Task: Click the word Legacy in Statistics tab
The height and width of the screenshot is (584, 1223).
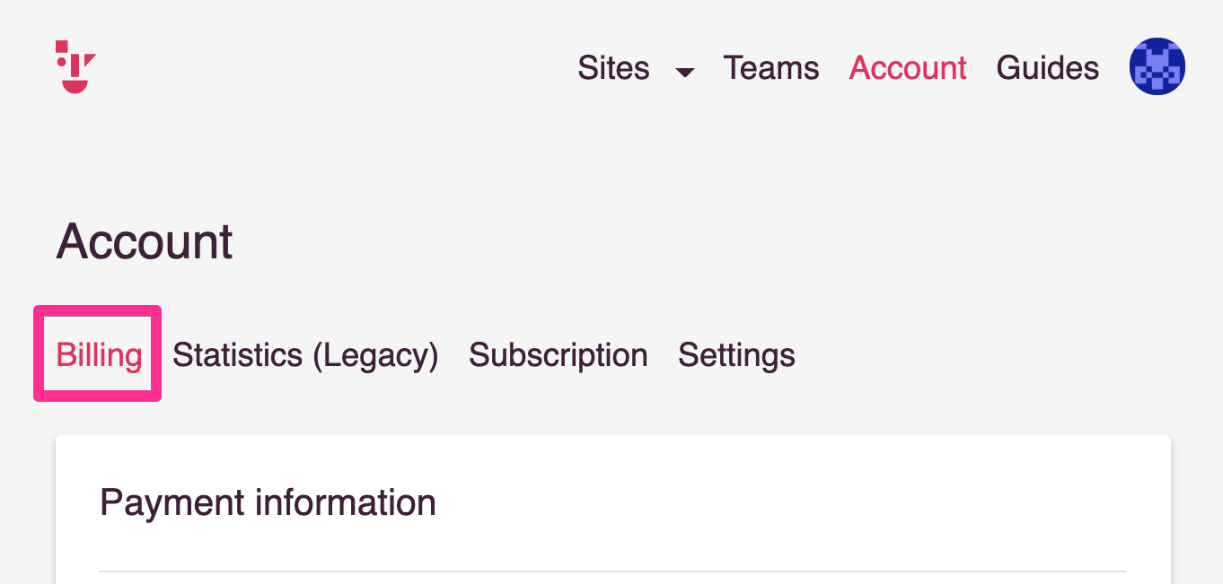Action: pyautogui.click(x=374, y=355)
